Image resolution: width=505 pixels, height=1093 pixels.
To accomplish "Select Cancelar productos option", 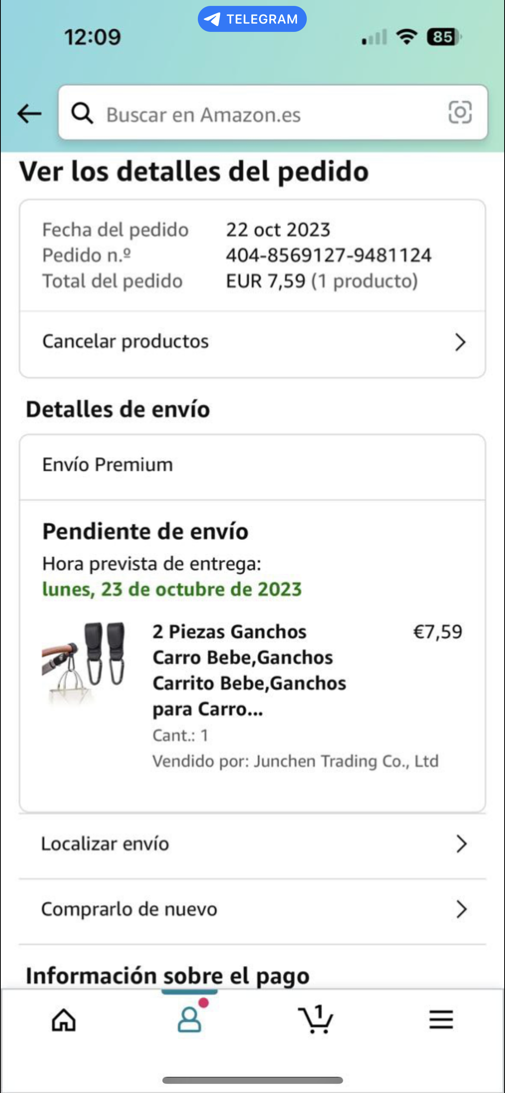I will [x=125, y=342].
